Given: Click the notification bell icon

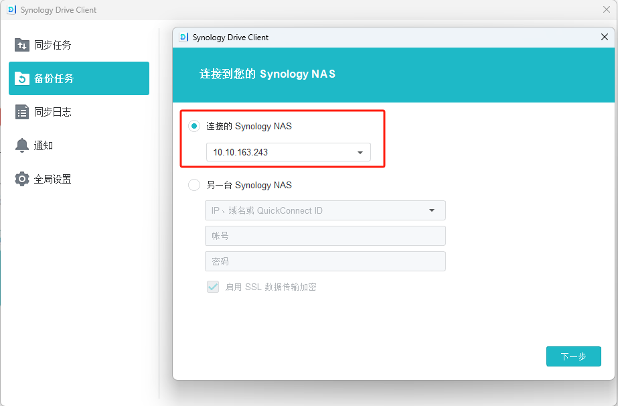Looking at the screenshot, I should (x=22, y=145).
